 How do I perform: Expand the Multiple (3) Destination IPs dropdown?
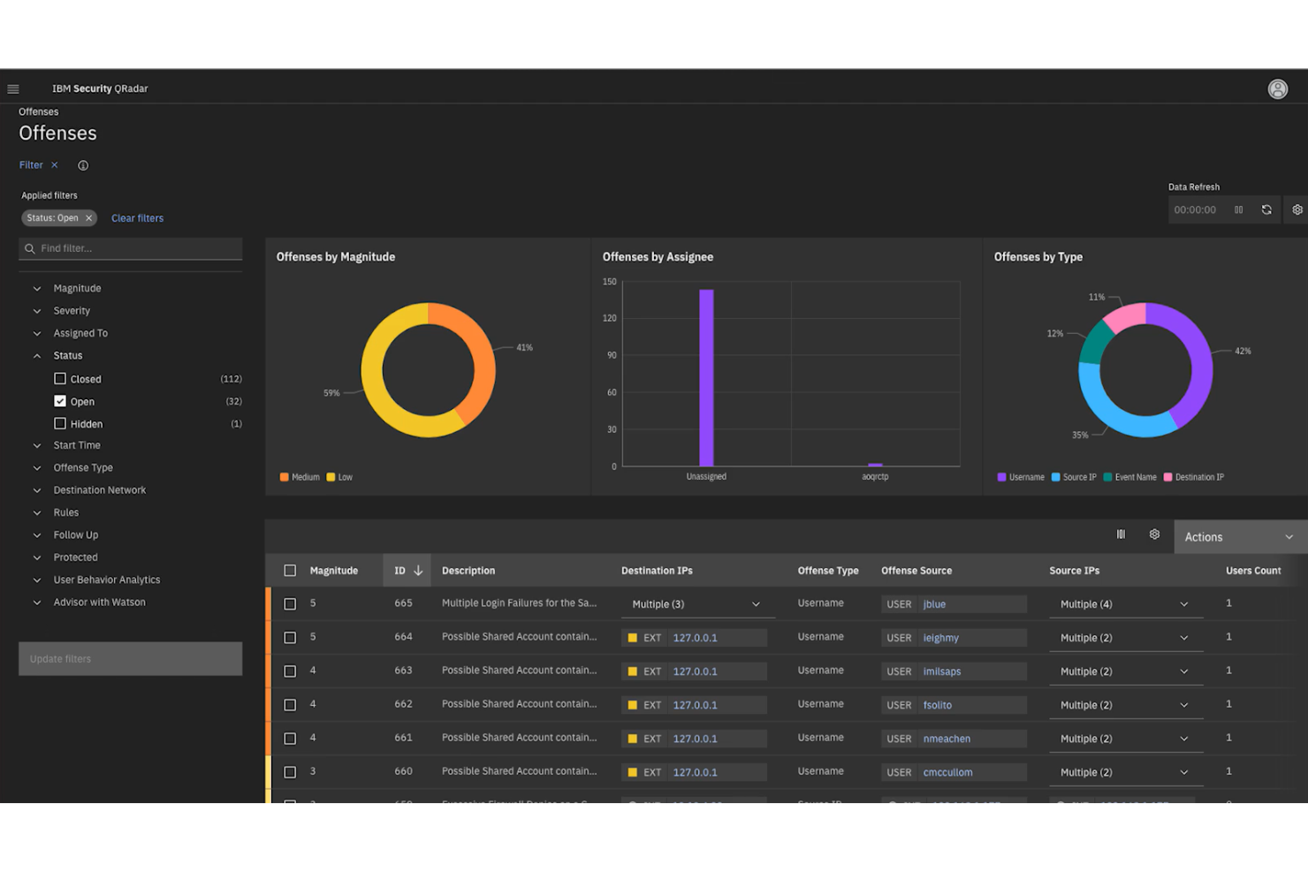tap(756, 603)
